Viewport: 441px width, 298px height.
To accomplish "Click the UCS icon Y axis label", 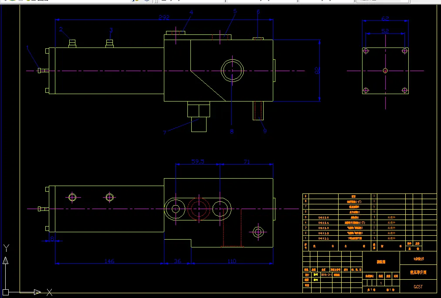I will [6, 248].
